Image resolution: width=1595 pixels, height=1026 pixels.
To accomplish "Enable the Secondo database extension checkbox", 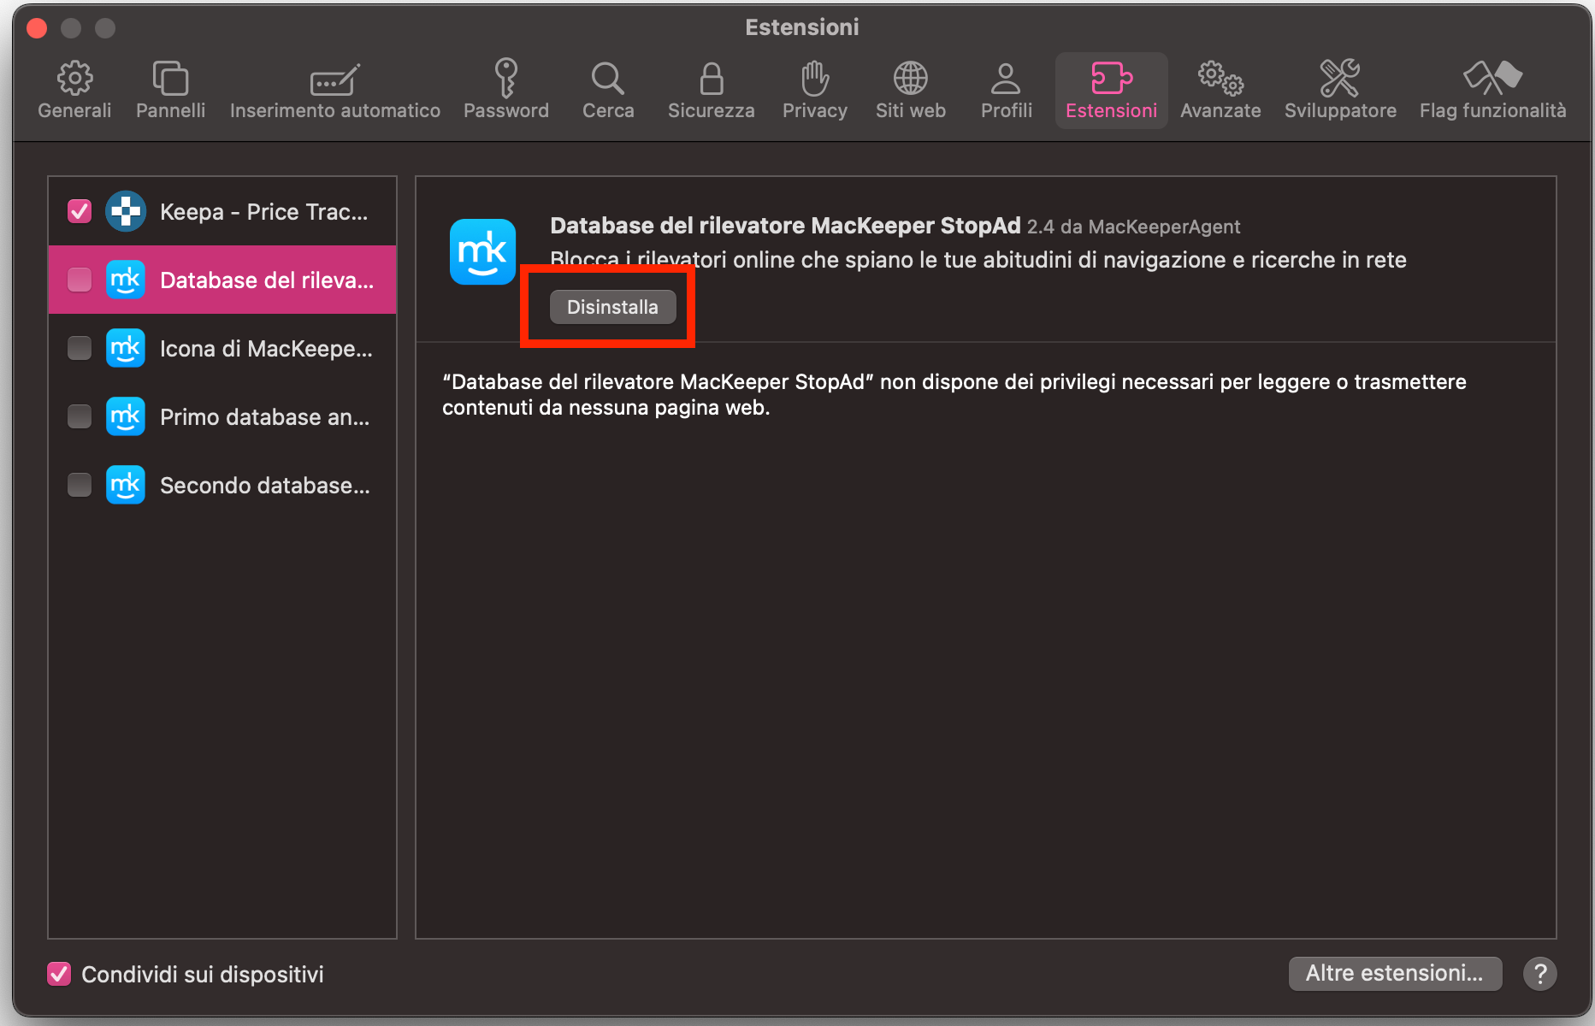I will [x=79, y=485].
